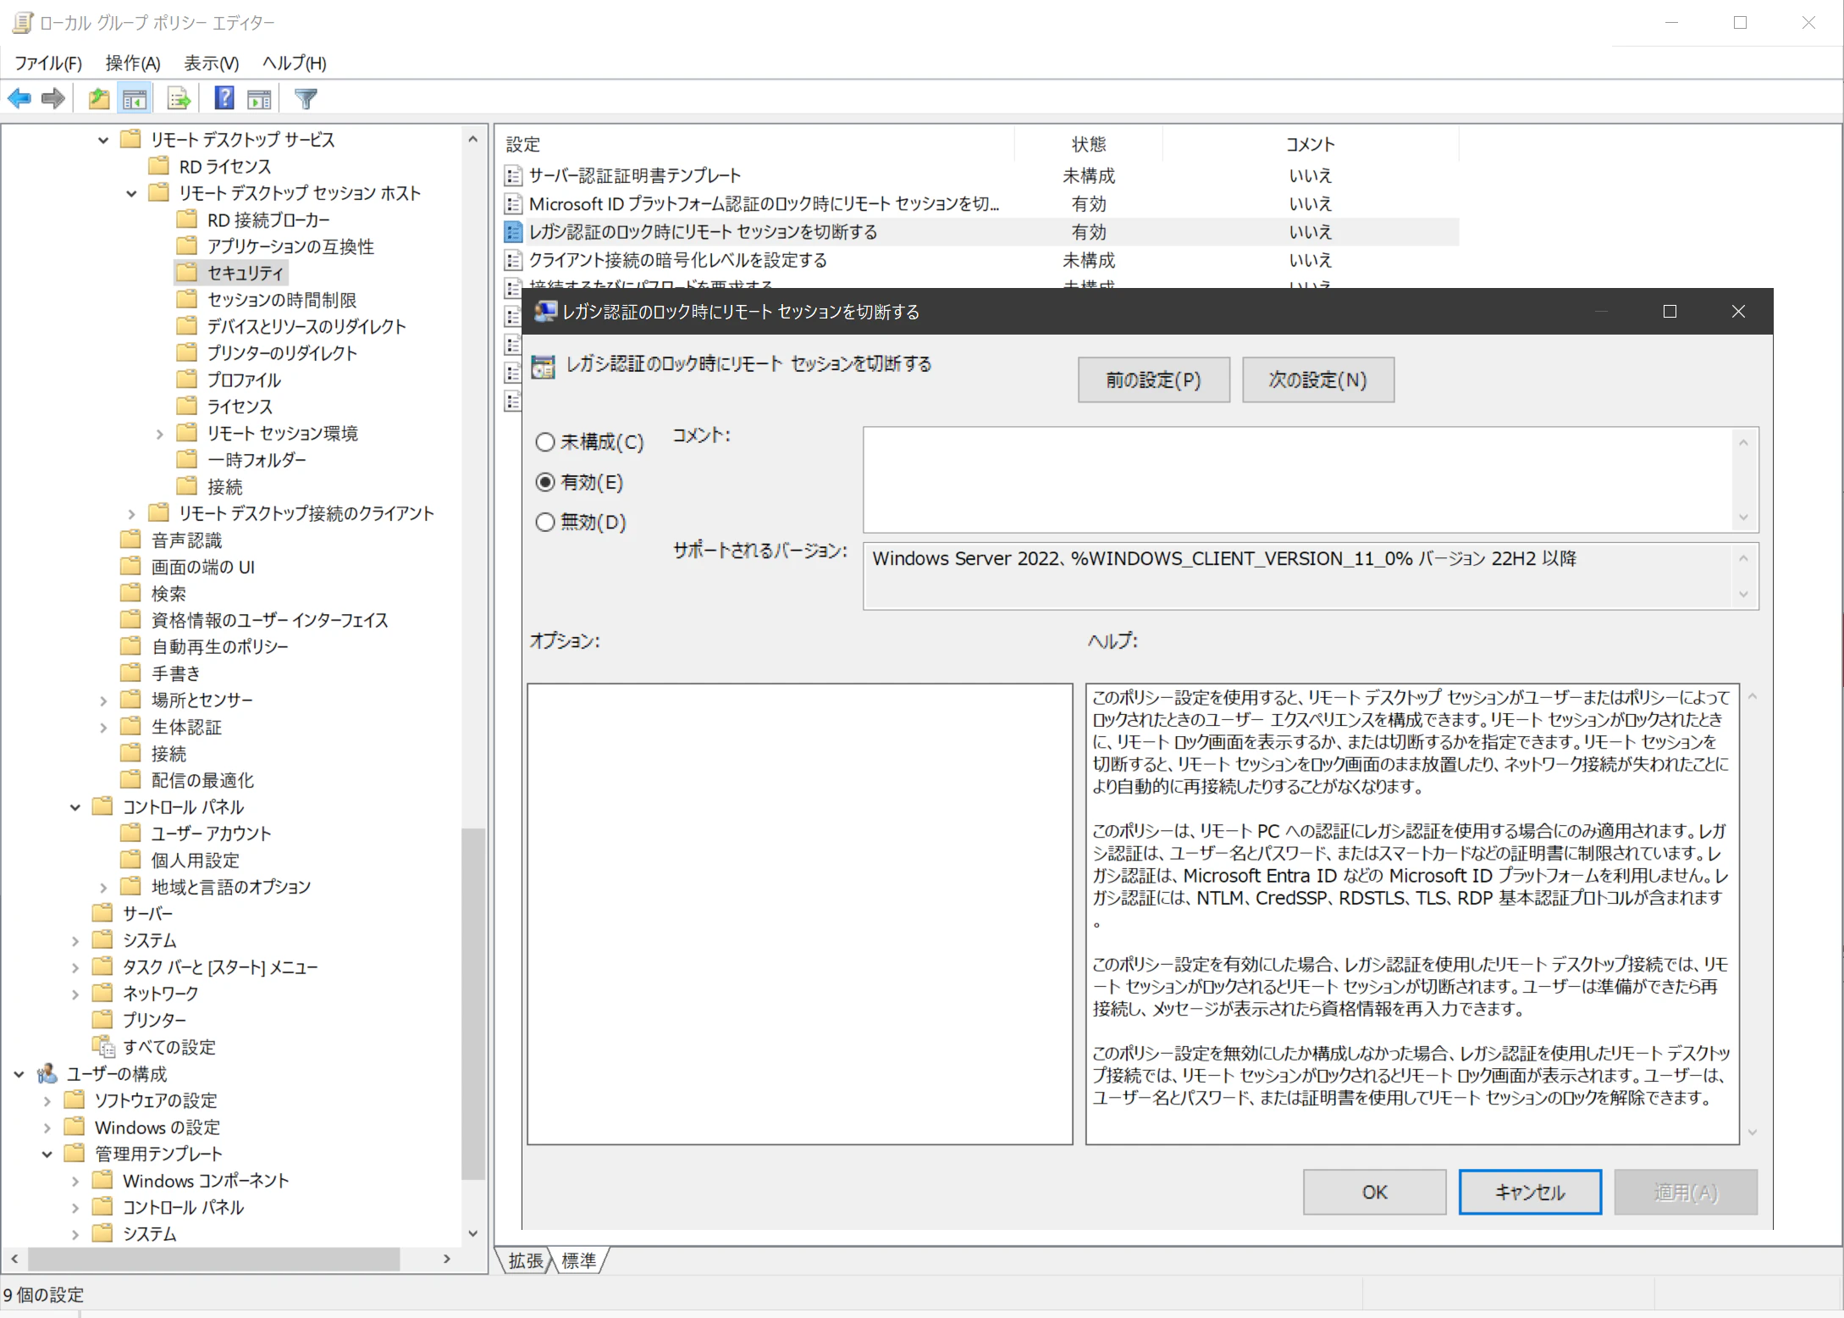1844x1318 pixels.
Task: Toggle the show/hide action pane icon
Action: [259, 99]
